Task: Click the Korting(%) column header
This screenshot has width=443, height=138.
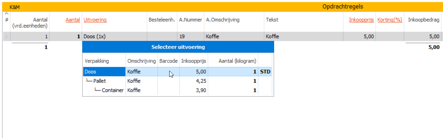Action: (390, 20)
